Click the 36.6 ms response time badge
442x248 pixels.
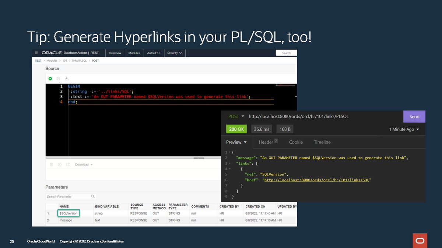(x=261, y=129)
